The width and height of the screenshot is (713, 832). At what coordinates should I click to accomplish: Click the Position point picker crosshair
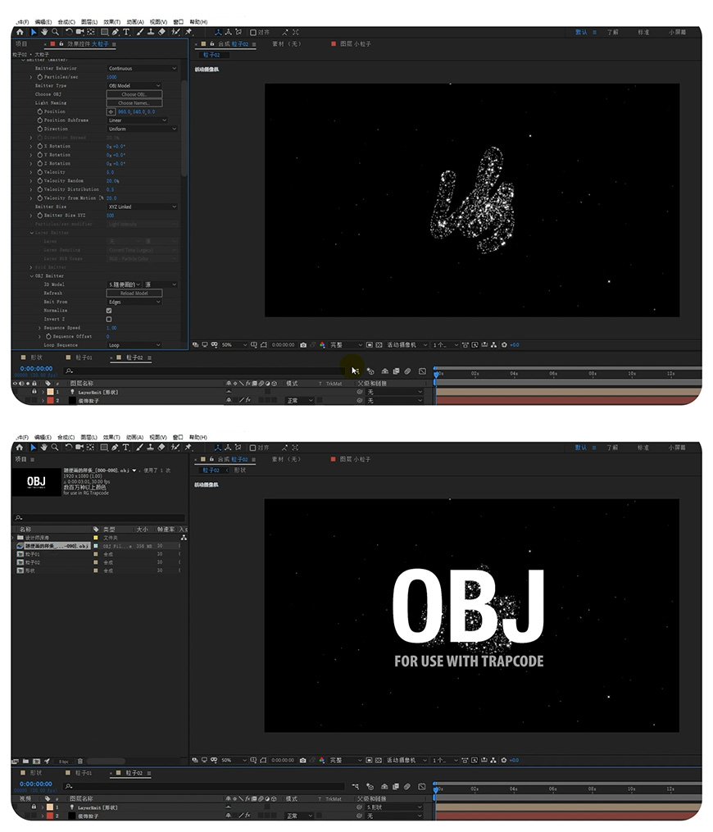point(111,111)
